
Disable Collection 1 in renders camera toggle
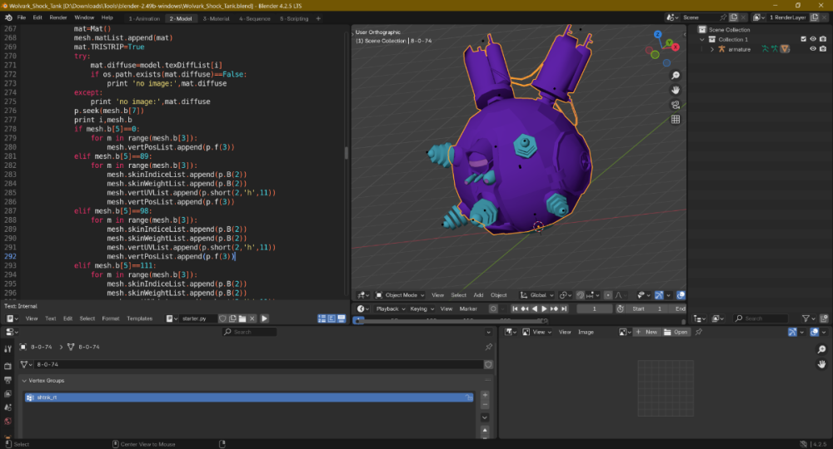point(823,39)
